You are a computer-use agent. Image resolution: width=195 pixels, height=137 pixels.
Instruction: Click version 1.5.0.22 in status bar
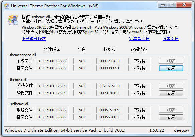pyautogui.click(x=157, y=130)
